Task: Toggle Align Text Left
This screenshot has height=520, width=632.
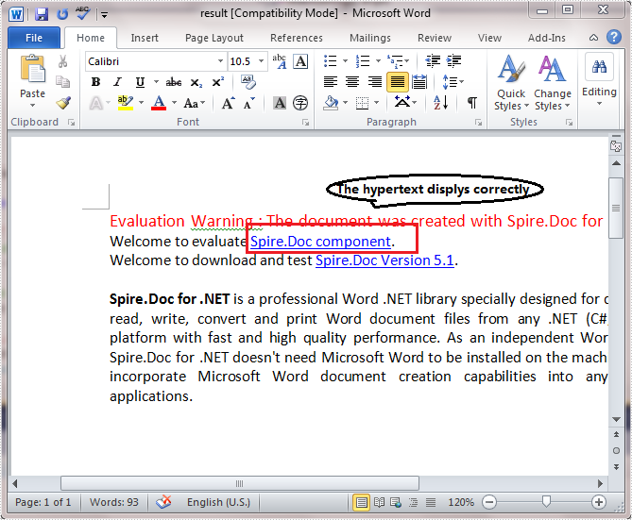Action: tap(331, 82)
